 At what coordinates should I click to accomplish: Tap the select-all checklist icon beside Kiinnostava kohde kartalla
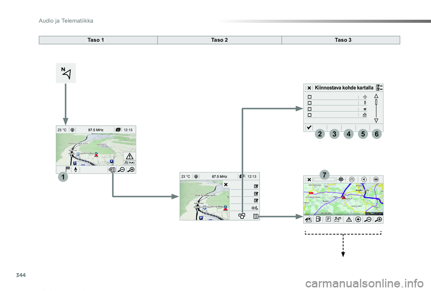click(x=379, y=88)
